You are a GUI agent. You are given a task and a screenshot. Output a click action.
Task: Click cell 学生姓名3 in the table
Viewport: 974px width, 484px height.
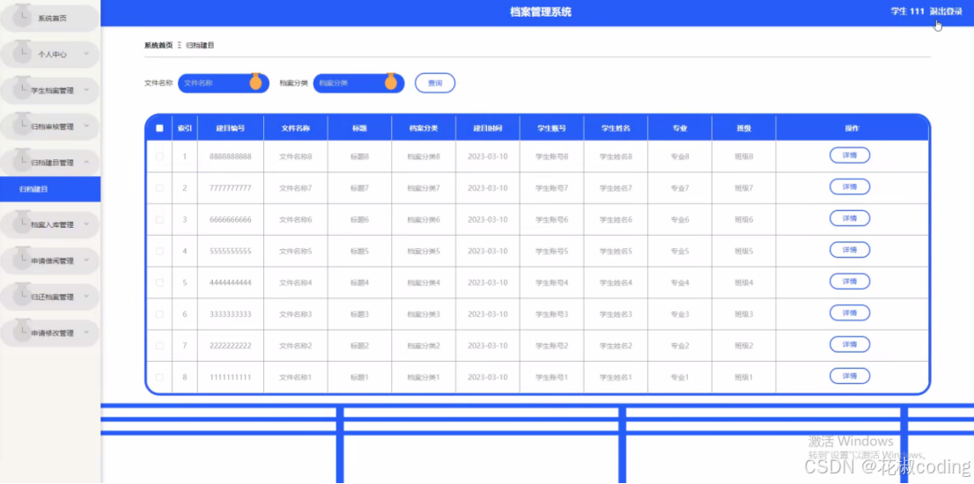(x=616, y=315)
